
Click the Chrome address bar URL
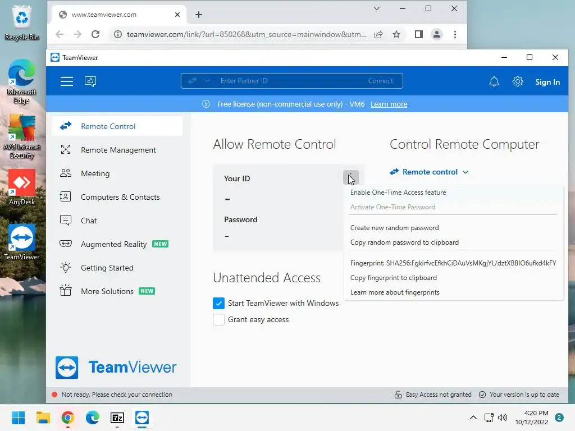(247, 34)
